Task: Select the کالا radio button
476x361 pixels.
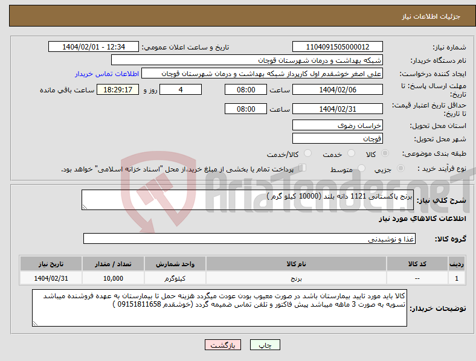Action: 385,153
